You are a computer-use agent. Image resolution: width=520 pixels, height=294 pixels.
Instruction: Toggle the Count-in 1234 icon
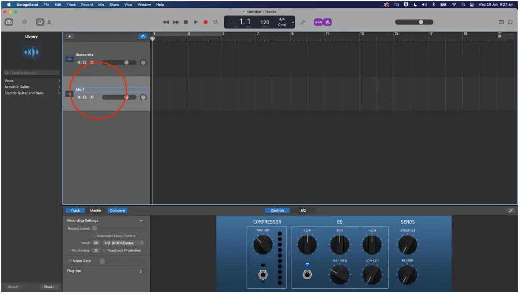[x=318, y=22]
